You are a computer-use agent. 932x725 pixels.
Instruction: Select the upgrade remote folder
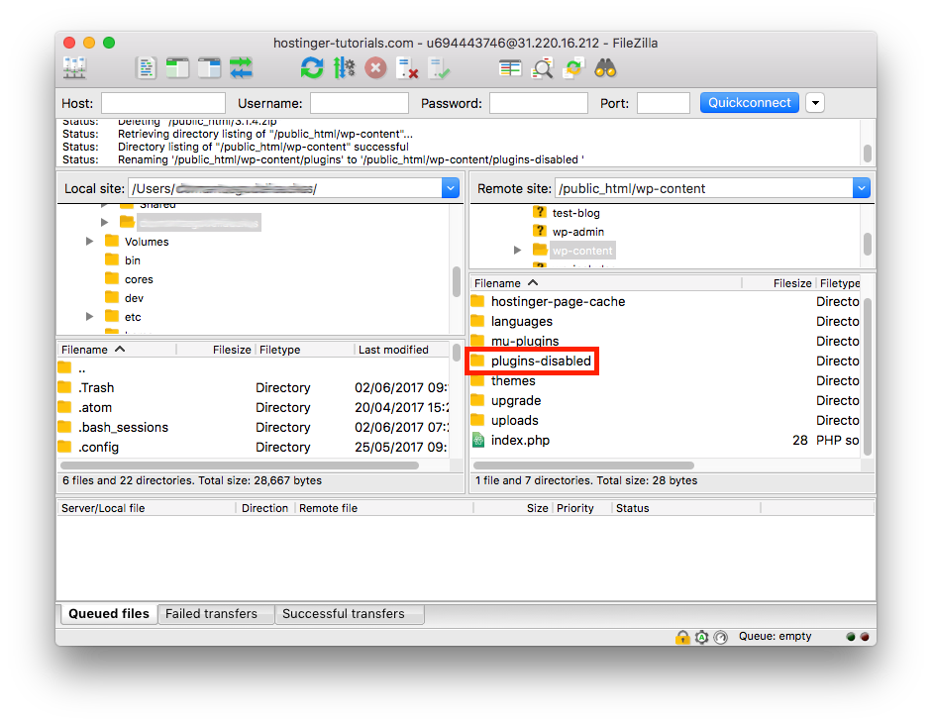(x=516, y=400)
